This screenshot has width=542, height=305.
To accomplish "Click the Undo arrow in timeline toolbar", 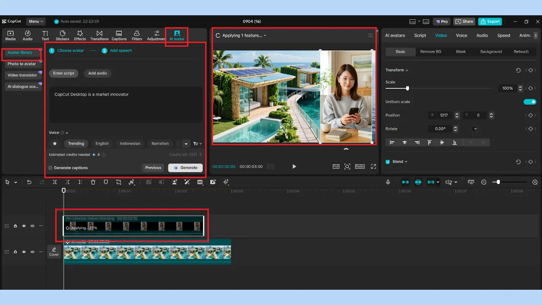I will (29, 182).
